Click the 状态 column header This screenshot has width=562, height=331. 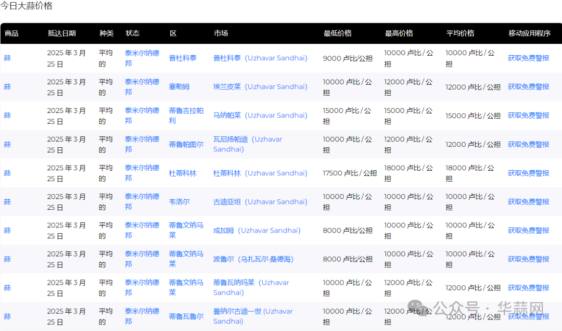pos(132,33)
